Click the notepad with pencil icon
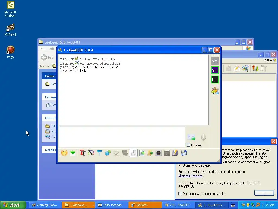278x209 pixels. pos(175,153)
